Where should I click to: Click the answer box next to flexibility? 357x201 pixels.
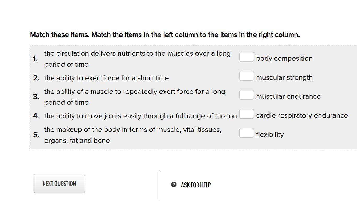[x=246, y=133]
